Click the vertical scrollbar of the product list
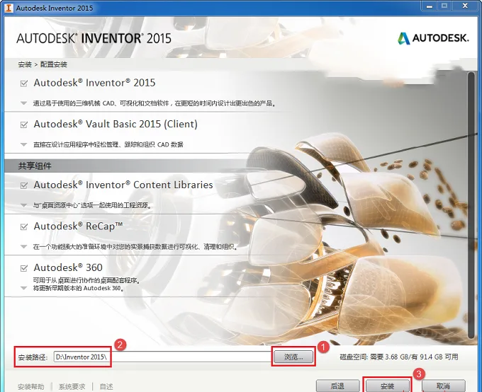The height and width of the screenshot is (392, 482). click(471, 204)
